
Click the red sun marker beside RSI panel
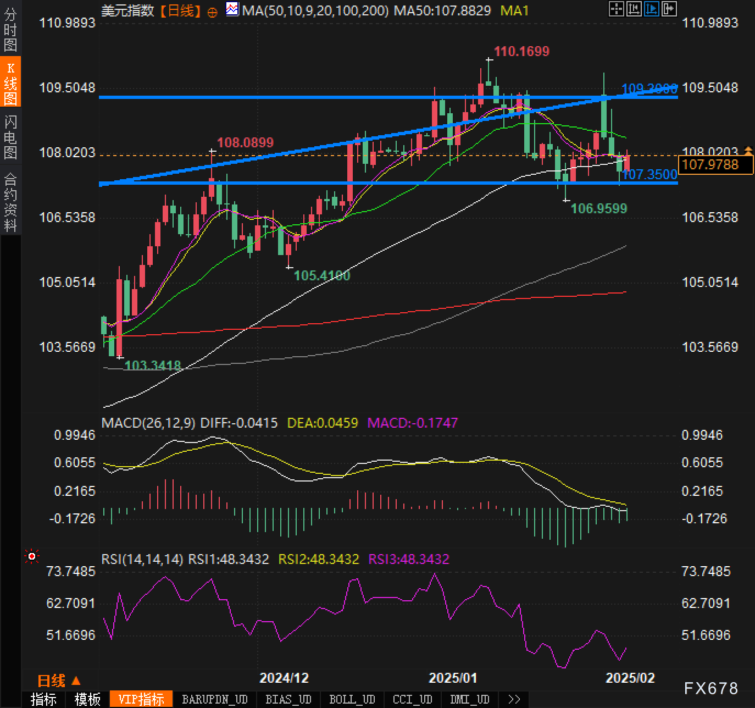pos(32,557)
